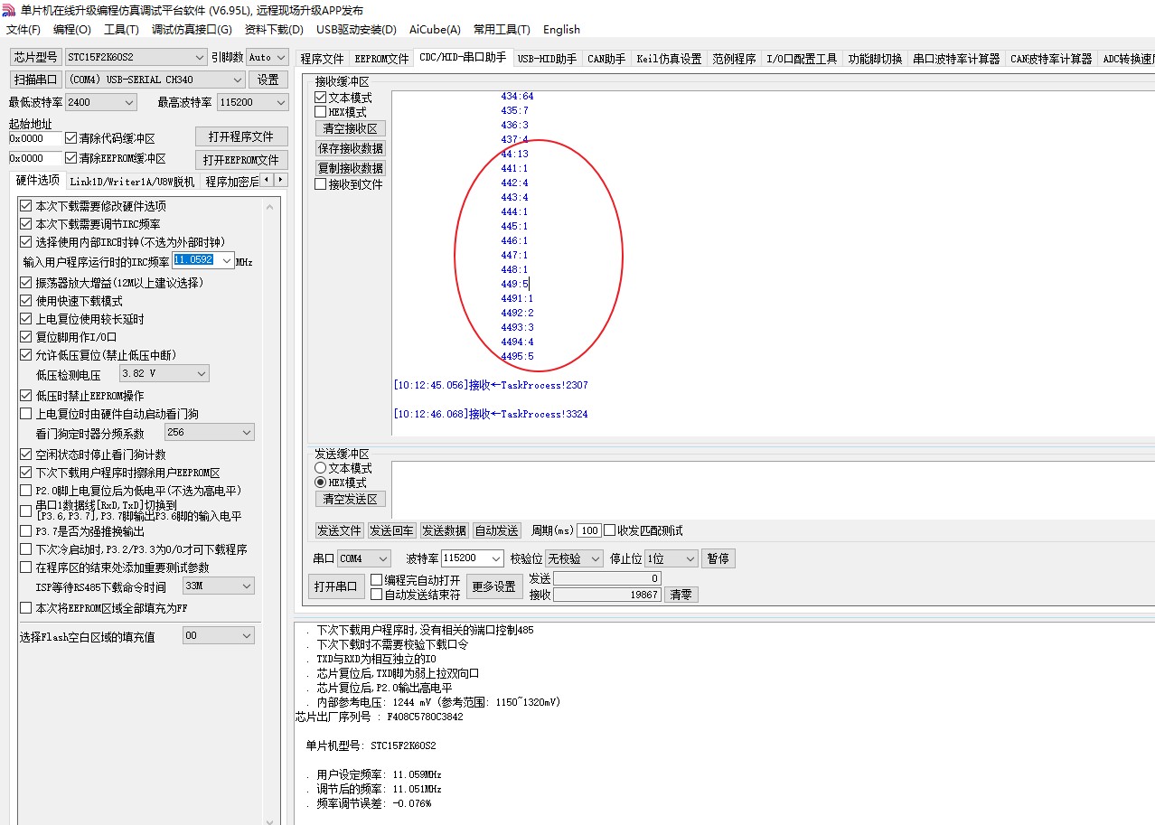Toggle 本次下载需要修改硬件选项 checkbox
The image size is (1155, 825).
(x=25, y=206)
